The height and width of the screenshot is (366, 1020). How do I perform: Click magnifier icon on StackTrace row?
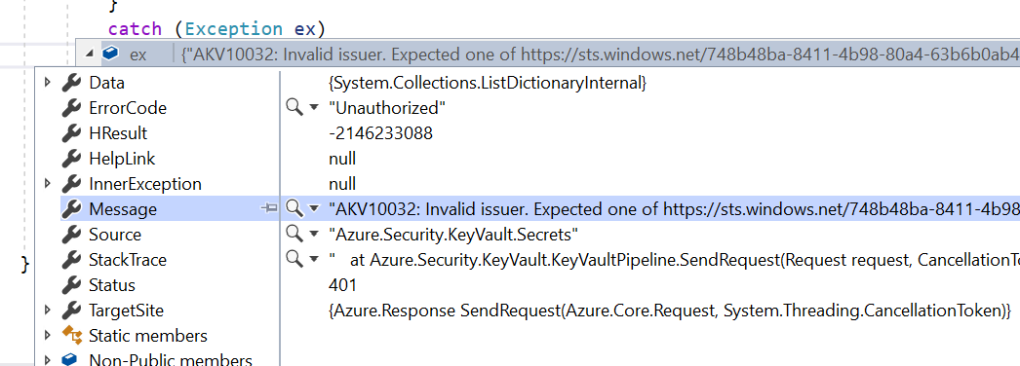(x=294, y=259)
